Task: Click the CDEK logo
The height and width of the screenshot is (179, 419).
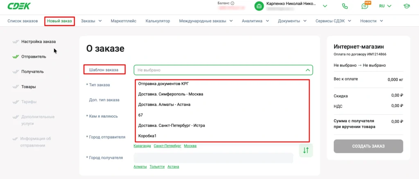Action: point(19,6)
